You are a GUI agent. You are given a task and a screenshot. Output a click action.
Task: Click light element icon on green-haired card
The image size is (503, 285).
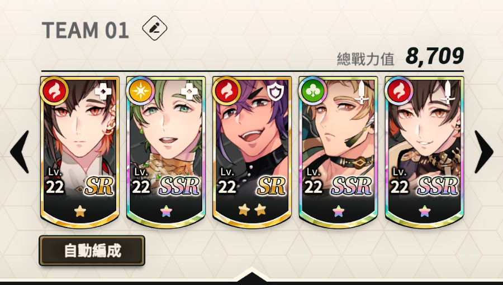pos(140,90)
